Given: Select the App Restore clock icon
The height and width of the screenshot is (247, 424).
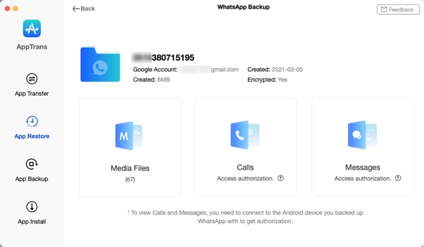Looking at the screenshot, I should (32, 122).
